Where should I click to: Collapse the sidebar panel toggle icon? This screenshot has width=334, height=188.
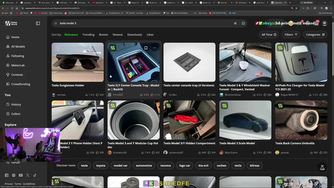click(38, 23)
